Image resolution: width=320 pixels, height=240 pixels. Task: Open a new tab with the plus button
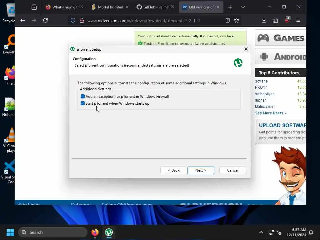[230, 7]
